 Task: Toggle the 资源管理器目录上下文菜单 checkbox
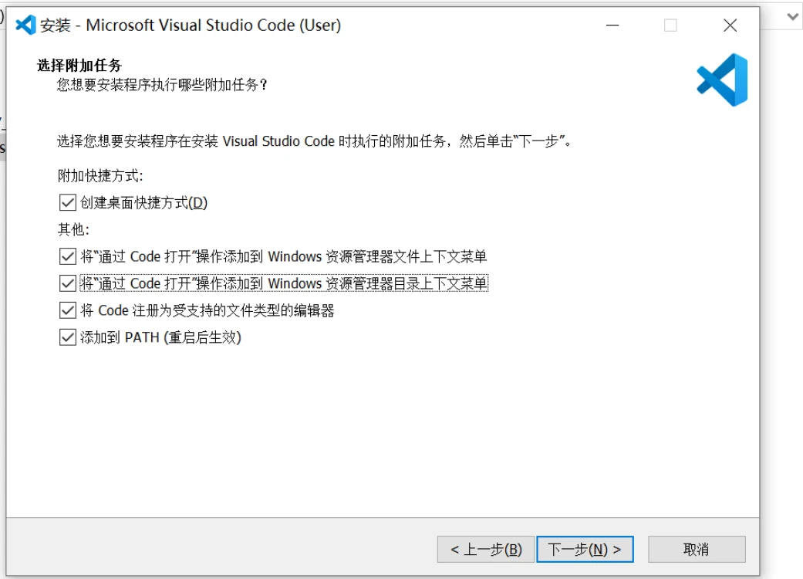tap(68, 283)
